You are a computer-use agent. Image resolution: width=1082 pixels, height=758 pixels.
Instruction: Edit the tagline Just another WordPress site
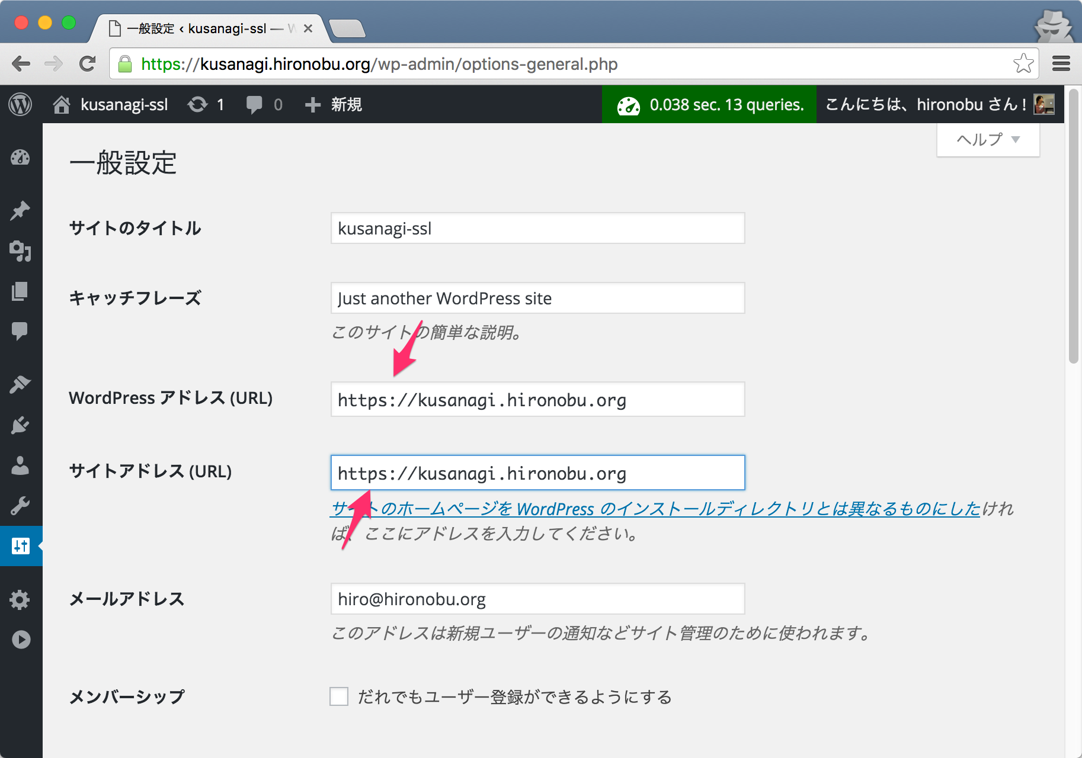tap(537, 298)
